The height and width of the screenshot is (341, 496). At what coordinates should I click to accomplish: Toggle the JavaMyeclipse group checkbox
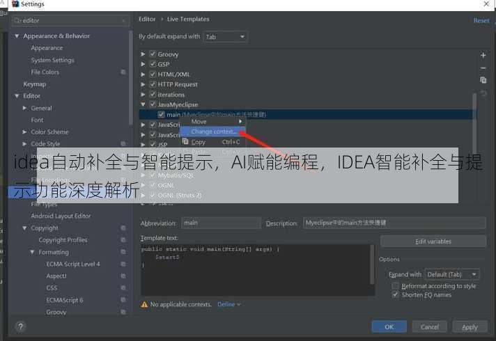pyautogui.click(x=153, y=104)
